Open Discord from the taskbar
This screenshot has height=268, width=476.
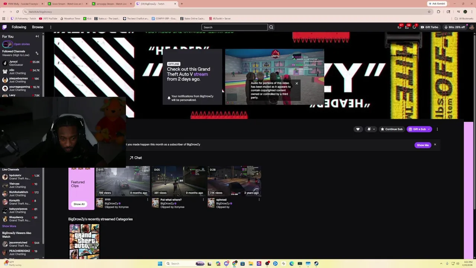tap(226, 264)
